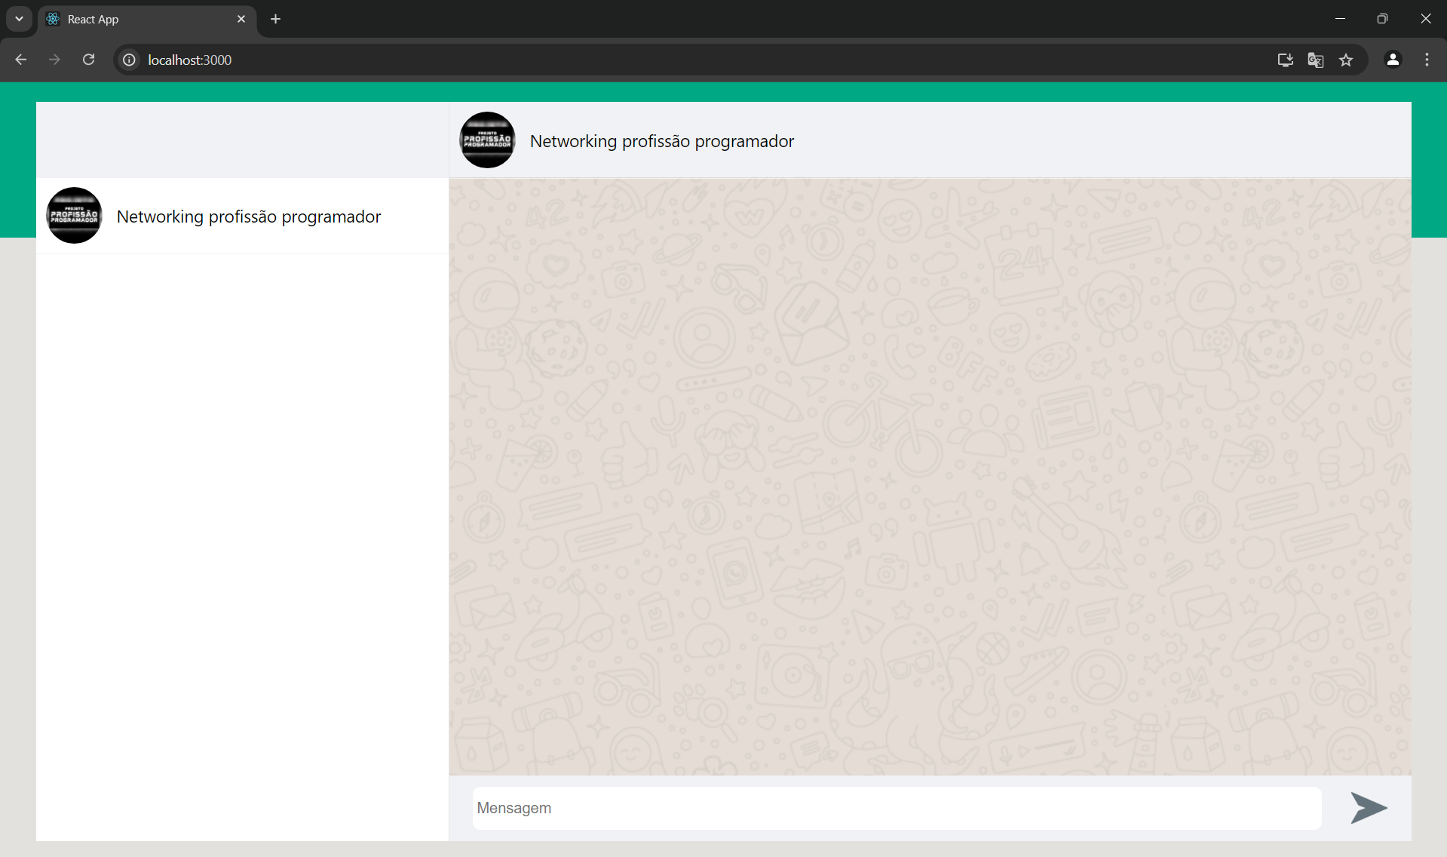
Task: Open the browser profile icon
Action: tap(1393, 60)
